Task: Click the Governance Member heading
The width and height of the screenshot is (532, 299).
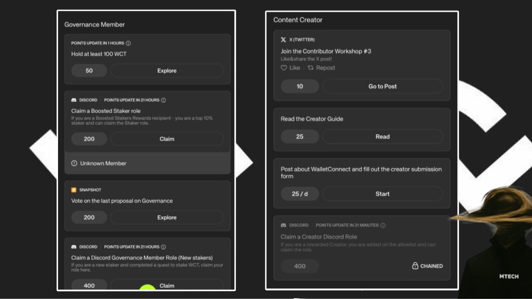Action: point(94,25)
